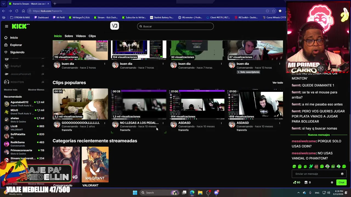Click the Solo-suscriptores badge
The width and height of the screenshot is (351, 197).
coord(248,72)
